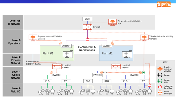The width and height of the screenshot is (176, 99).
Task: Click the Plant #1 Industrial Firewall icon
Action: (57, 66)
